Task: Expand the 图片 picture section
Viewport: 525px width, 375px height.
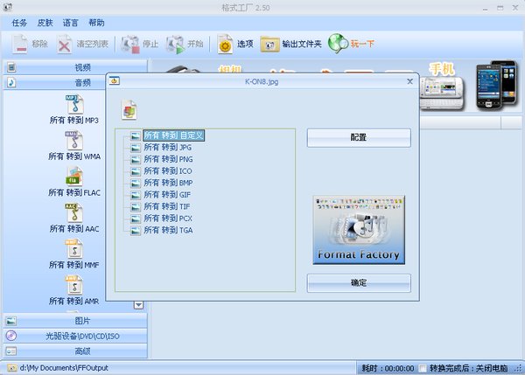Action: (x=75, y=321)
